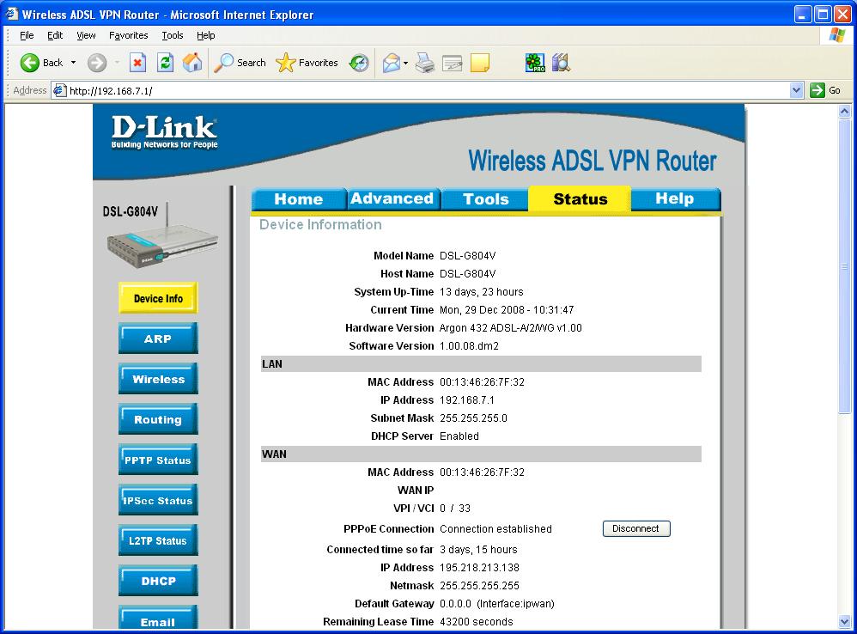This screenshot has height=634, width=857.
Task: Click the scrollbar down arrow
Action: pyautogui.click(x=844, y=621)
